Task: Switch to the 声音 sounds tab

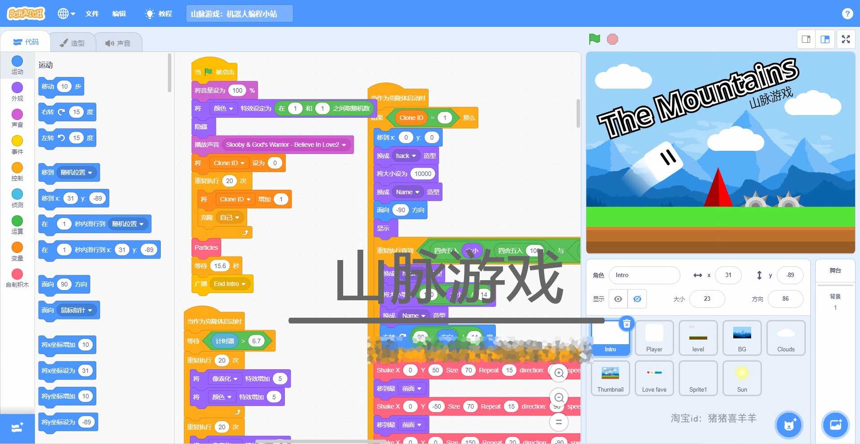Action: click(x=118, y=43)
